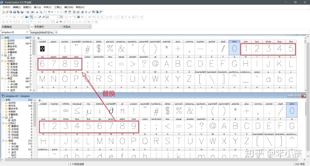Click scroll-down arrow of 9877-glyph tree
Viewport: 310px width, 166px height.
coord(34,90)
